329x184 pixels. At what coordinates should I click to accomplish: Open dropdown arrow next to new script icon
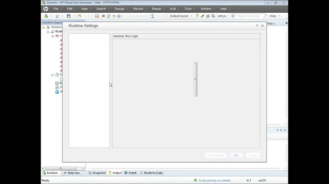(x=51, y=16)
